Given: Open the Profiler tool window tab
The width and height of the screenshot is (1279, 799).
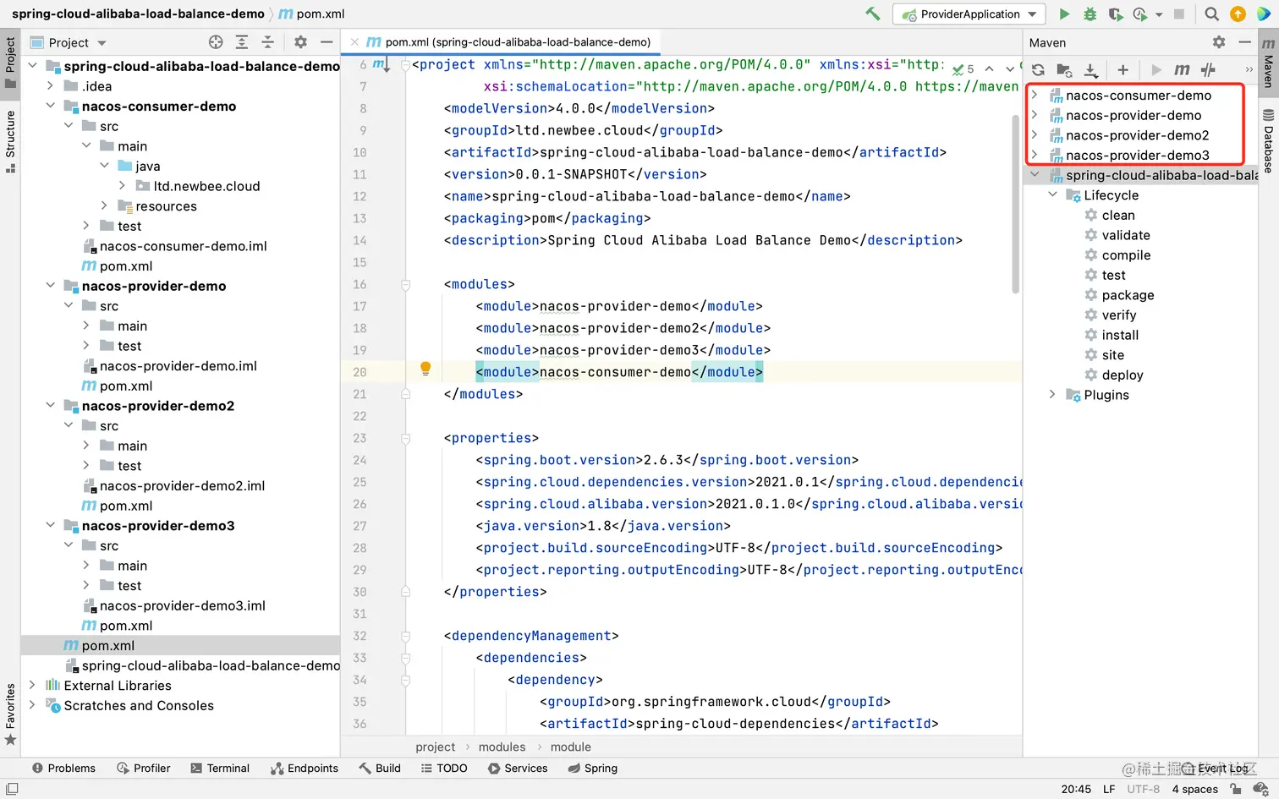Looking at the screenshot, I should coord(144,768).
